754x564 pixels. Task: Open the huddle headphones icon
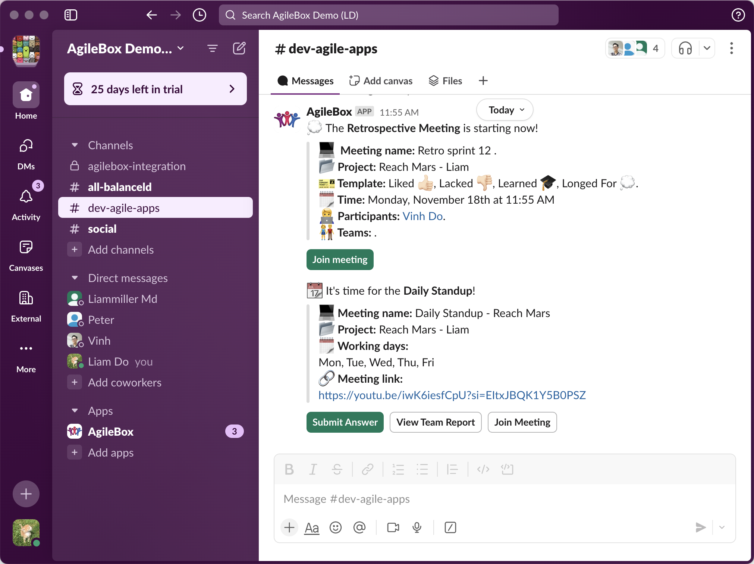(685, 48)
